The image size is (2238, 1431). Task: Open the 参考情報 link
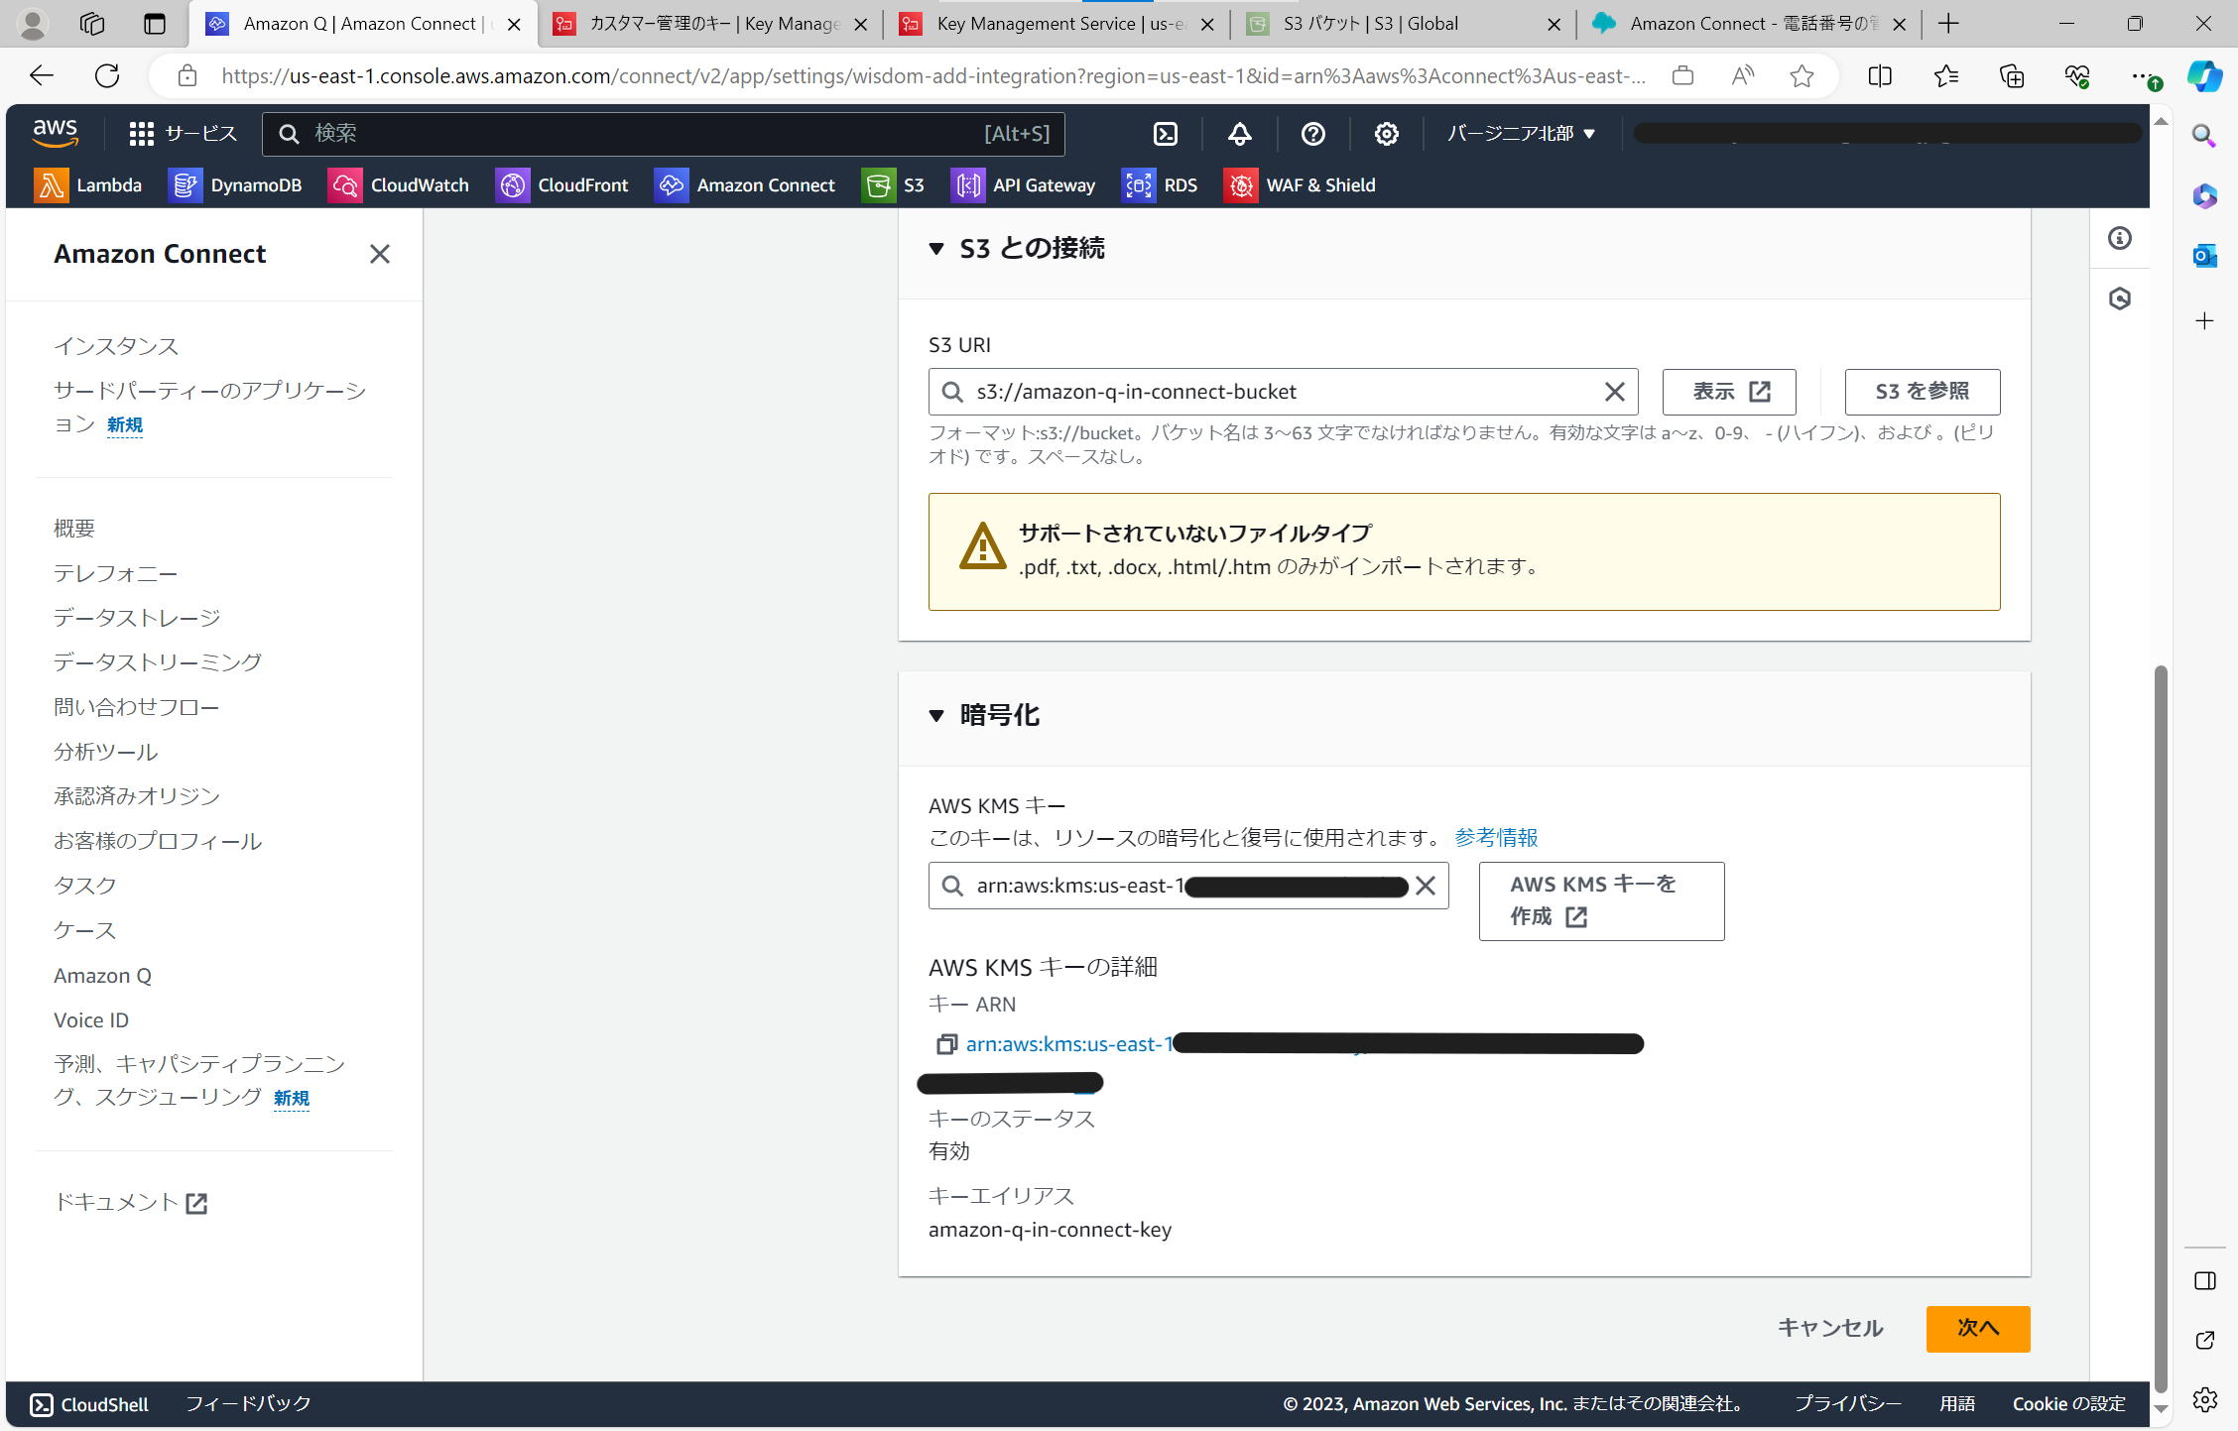pyautogui.click(x=1494, y=837)
